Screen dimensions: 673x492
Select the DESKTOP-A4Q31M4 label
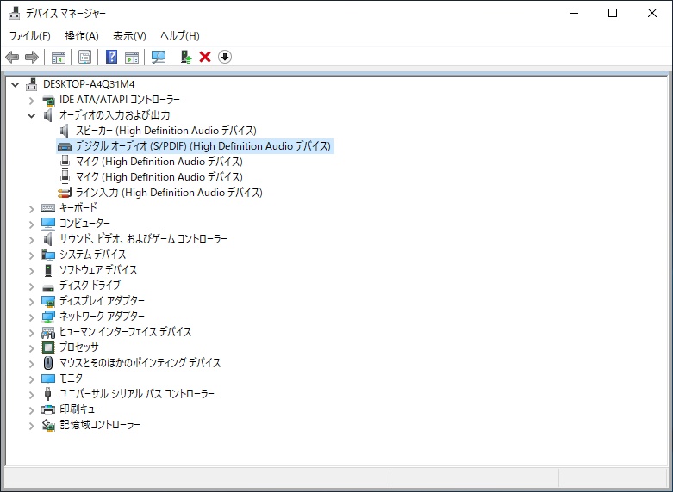[89, 84]
